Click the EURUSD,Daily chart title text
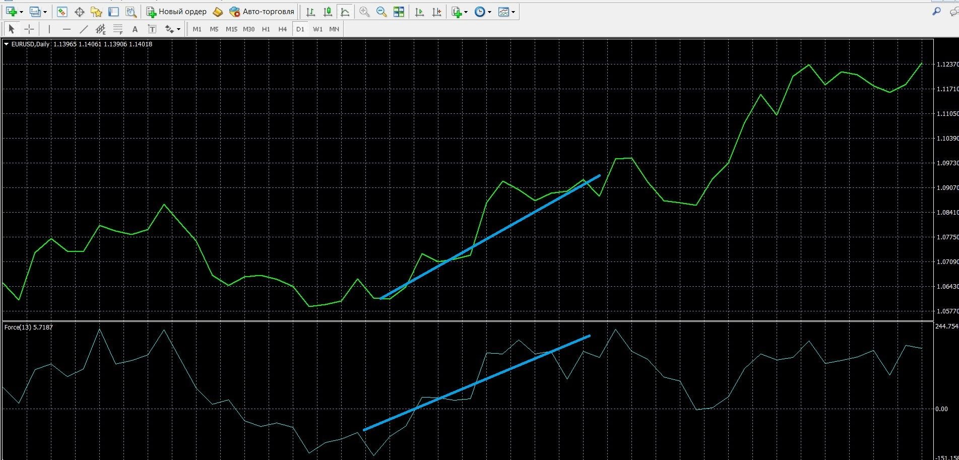Viewport: 959px width, 460px height. [30, 44]
